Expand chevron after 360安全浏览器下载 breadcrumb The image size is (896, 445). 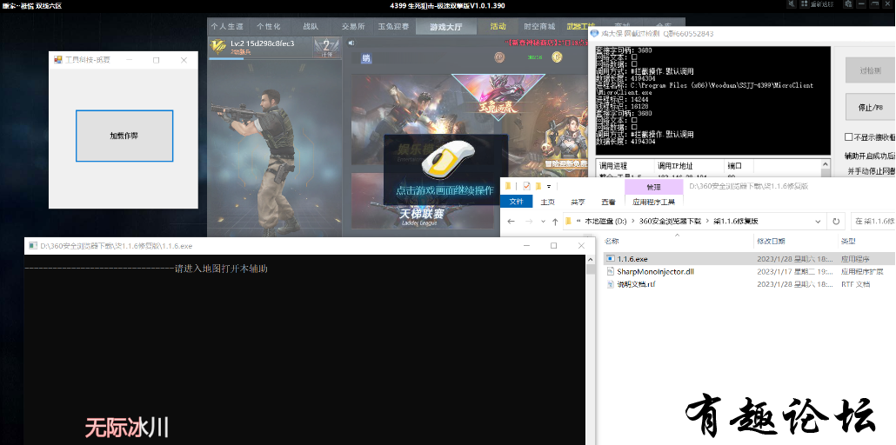click(x=706, y=221)
